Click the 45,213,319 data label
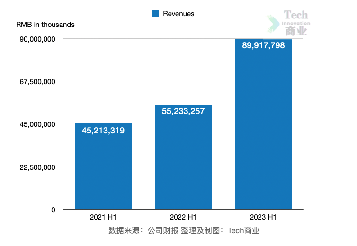The height and width of the screenshot is (246, 357). coord(103,131)
